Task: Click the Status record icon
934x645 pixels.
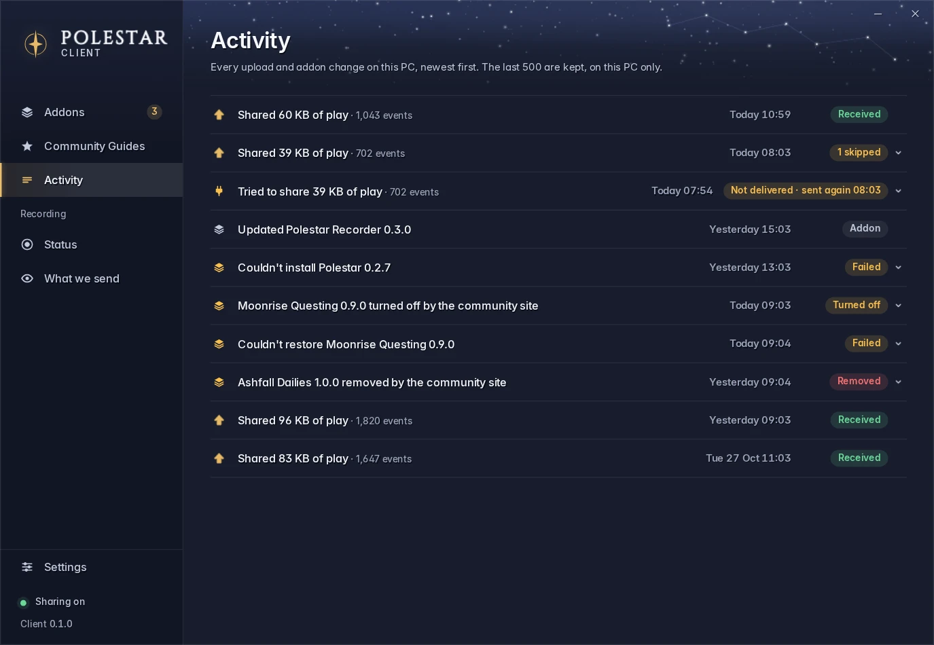Action: click(27, 244)
